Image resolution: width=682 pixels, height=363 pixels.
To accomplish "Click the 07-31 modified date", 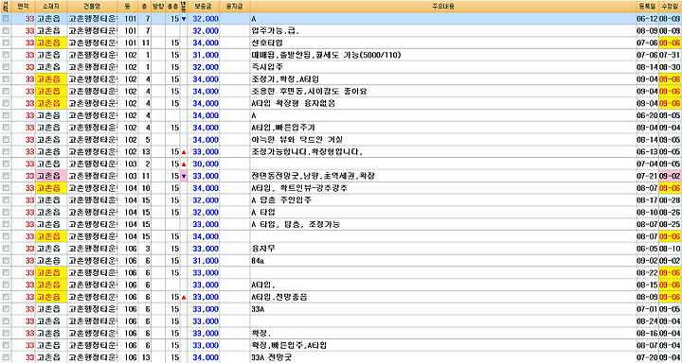I will coord(671,55).
